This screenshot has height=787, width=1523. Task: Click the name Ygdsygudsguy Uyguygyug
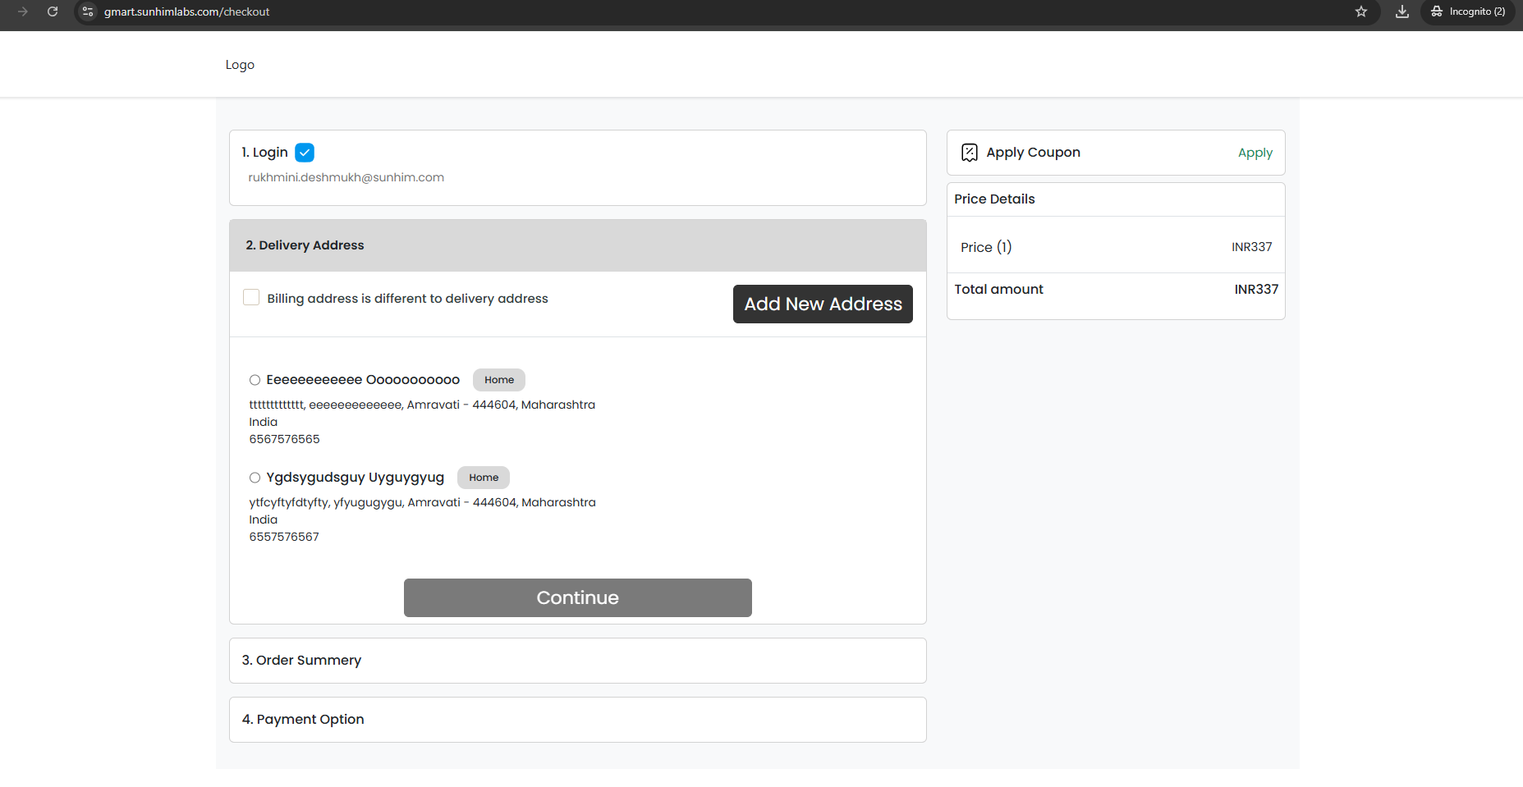click(355, 478)
